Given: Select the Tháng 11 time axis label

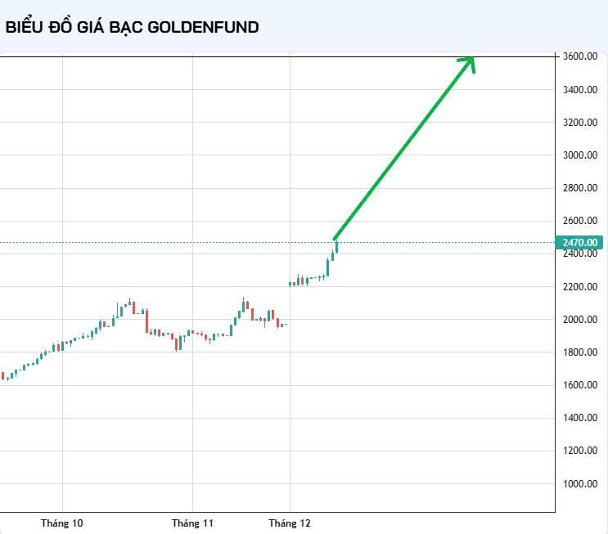Looking at the screenshot, I should point(192,523).
